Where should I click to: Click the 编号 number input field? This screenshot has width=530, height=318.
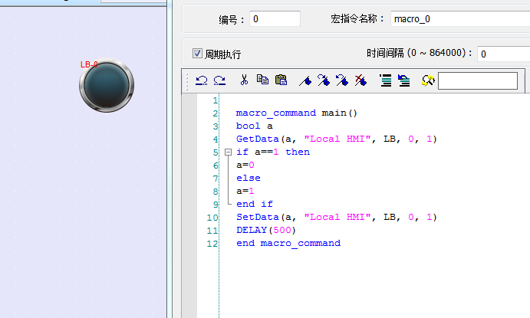(275, 19)
